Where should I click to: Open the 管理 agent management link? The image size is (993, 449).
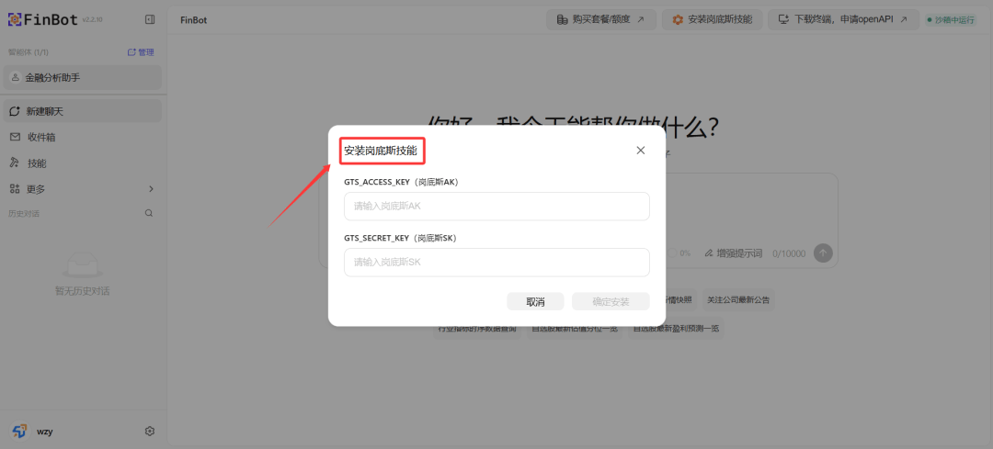click(x=141, y=52)
